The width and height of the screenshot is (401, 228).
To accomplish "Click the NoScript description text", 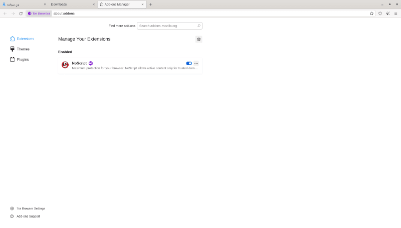I will pyautogui.click(x=135, y=68).
